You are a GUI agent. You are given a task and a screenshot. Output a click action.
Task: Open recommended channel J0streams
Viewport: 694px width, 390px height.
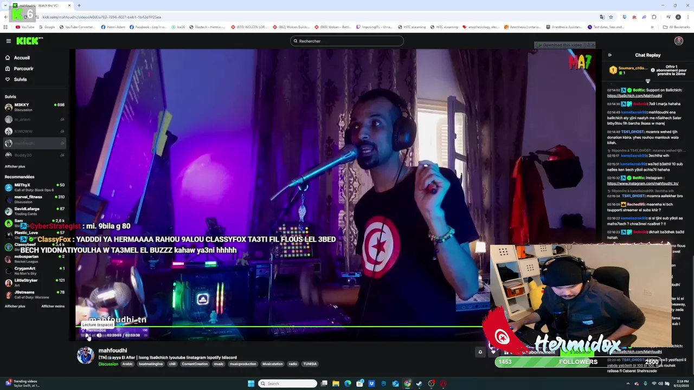point(34,295)
